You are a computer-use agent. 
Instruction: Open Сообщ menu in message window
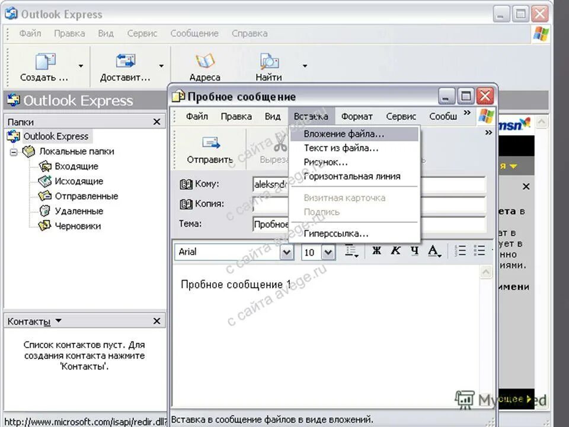443,116
